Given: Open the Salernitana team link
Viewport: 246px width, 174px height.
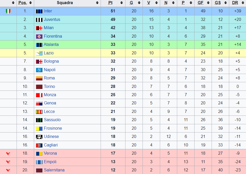Looking at the screenshot, I should coord(54,170).
